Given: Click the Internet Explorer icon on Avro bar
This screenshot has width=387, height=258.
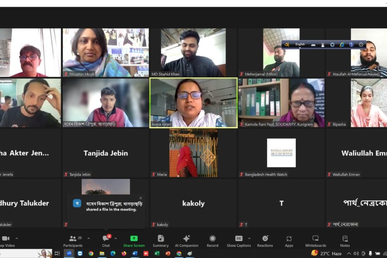Looking at the screenshot, I should click(342, 44).
